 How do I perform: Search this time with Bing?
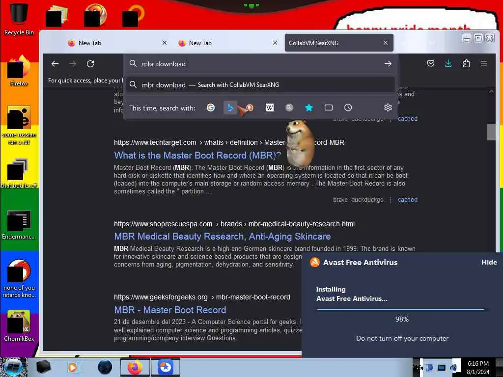click(230, 108)
